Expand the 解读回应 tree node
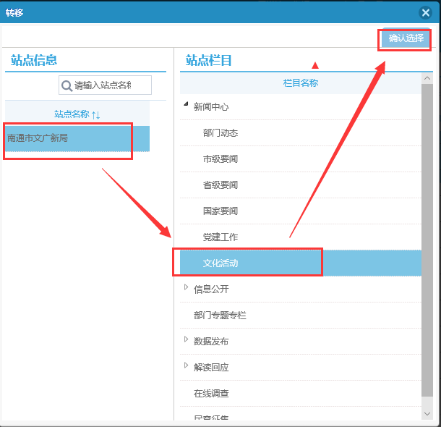The image size is (441, 427). coord(186,365)
